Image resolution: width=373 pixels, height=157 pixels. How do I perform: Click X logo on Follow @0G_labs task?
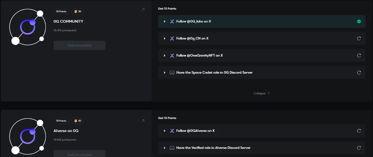(x=172, y=21)
